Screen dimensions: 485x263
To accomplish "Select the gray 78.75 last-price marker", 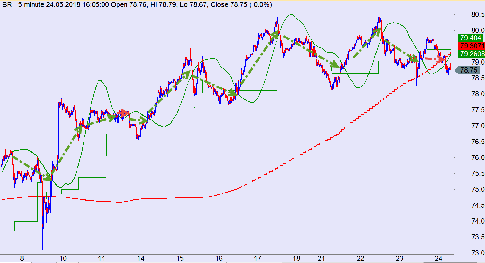I will (468, 70).
